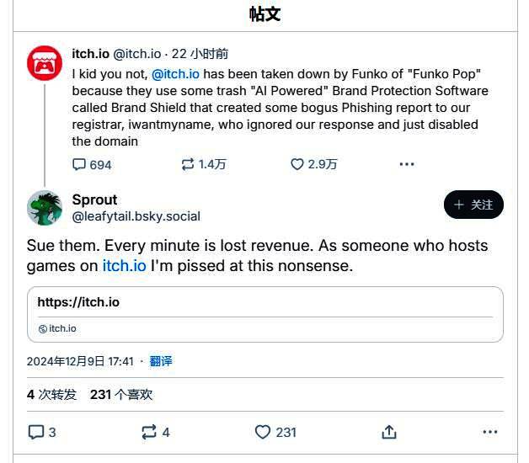
Task: Follow Sprout with the 关注 button
Action: click(473, 205)
